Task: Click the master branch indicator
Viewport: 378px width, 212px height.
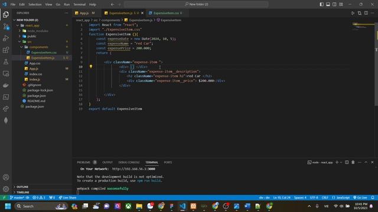Action: [x=17, y=198]
